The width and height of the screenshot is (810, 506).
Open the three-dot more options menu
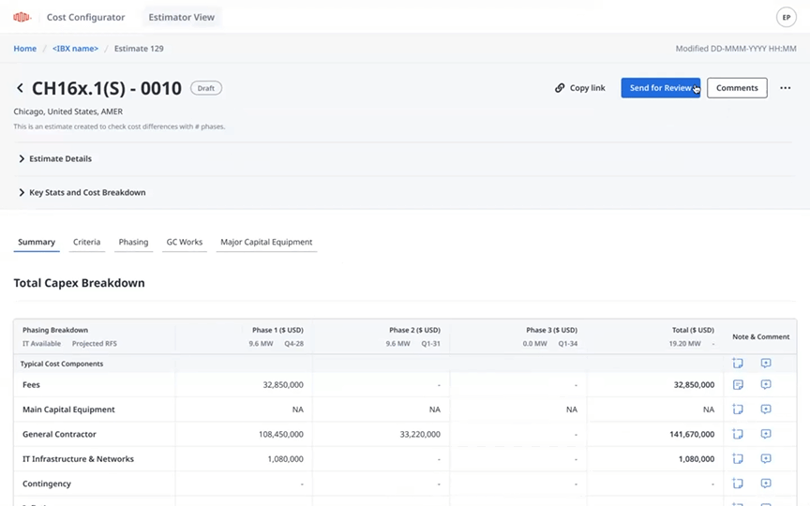786,88
